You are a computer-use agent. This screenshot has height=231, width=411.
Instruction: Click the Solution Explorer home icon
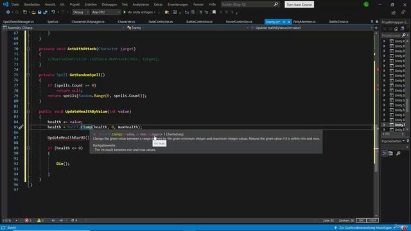pyautogui.click(x=396, y=29)
